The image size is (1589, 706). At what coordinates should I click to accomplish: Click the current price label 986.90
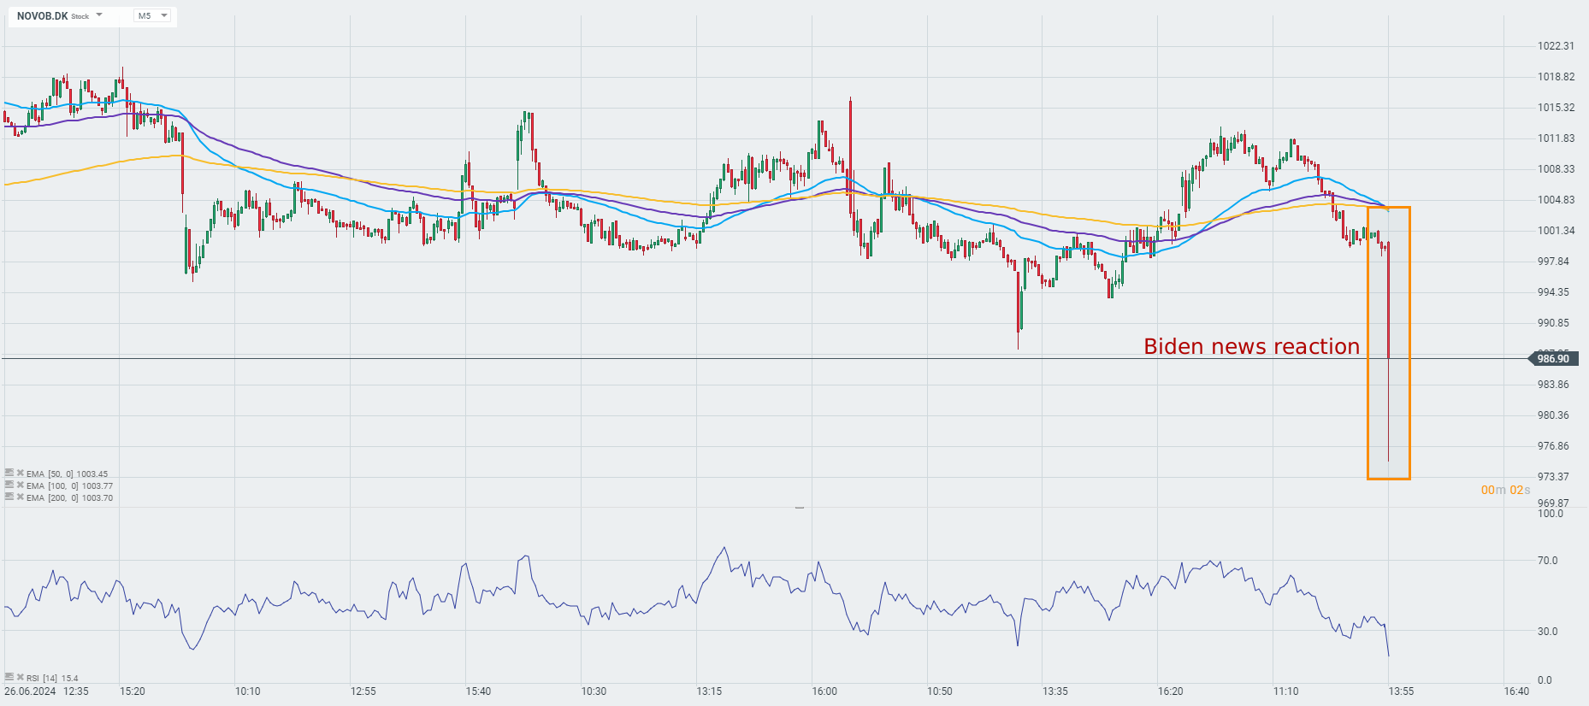point(1553,359)
